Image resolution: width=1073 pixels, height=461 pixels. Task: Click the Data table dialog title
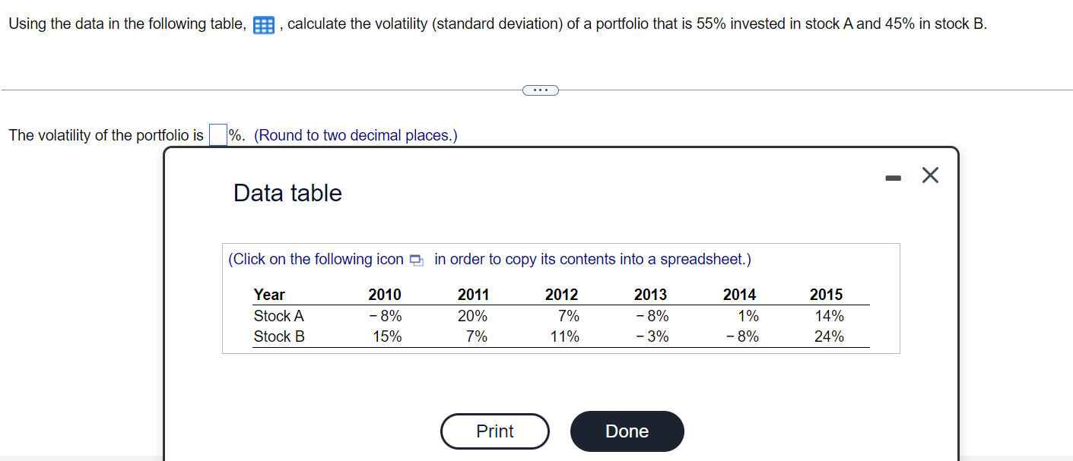[287, 193]
